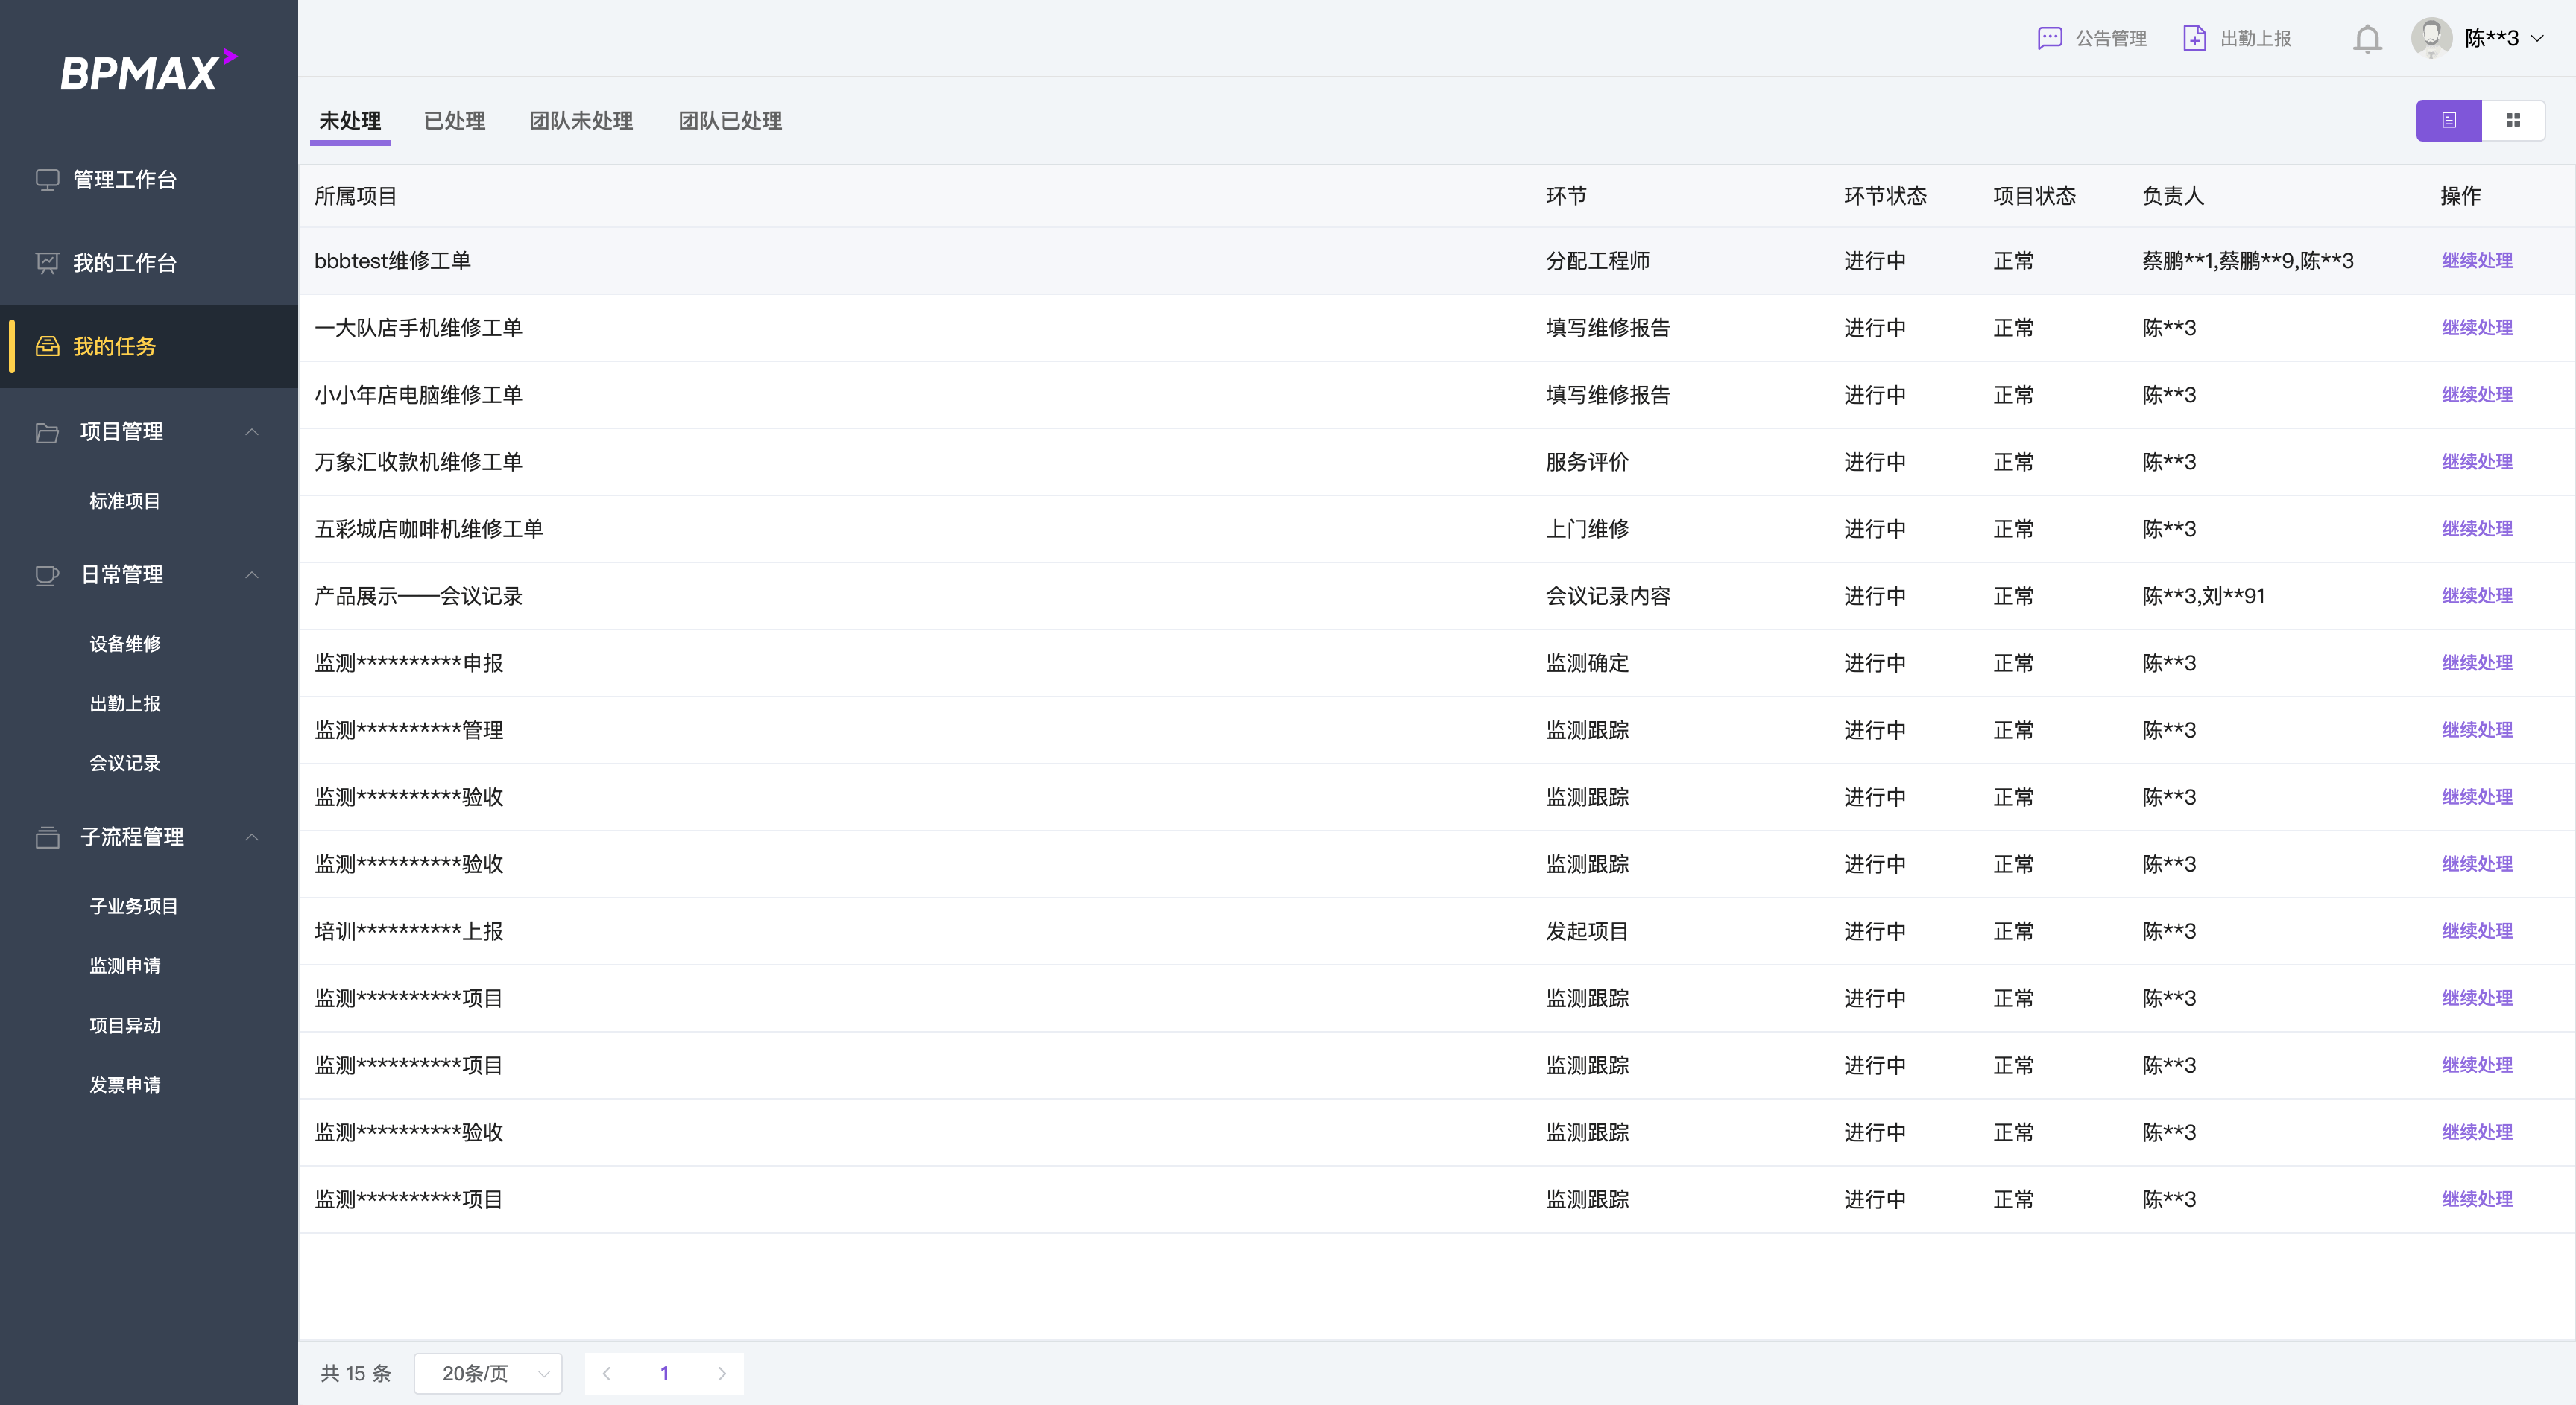Click the user avatar picture
The image size is (2576, 1405).
point(2431,38)
